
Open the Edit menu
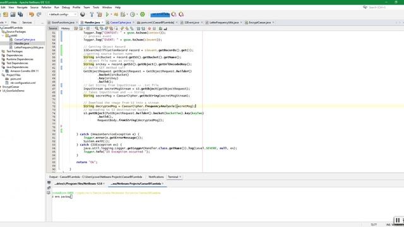pyautogui.click(x=3, y=8)
